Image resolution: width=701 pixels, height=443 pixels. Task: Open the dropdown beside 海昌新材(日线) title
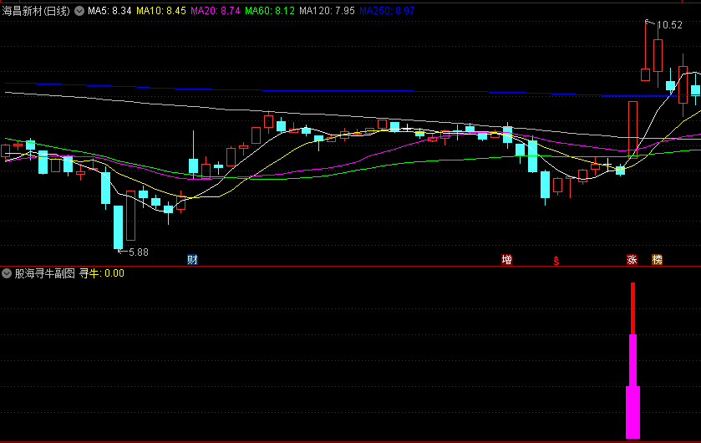[79, 11]
